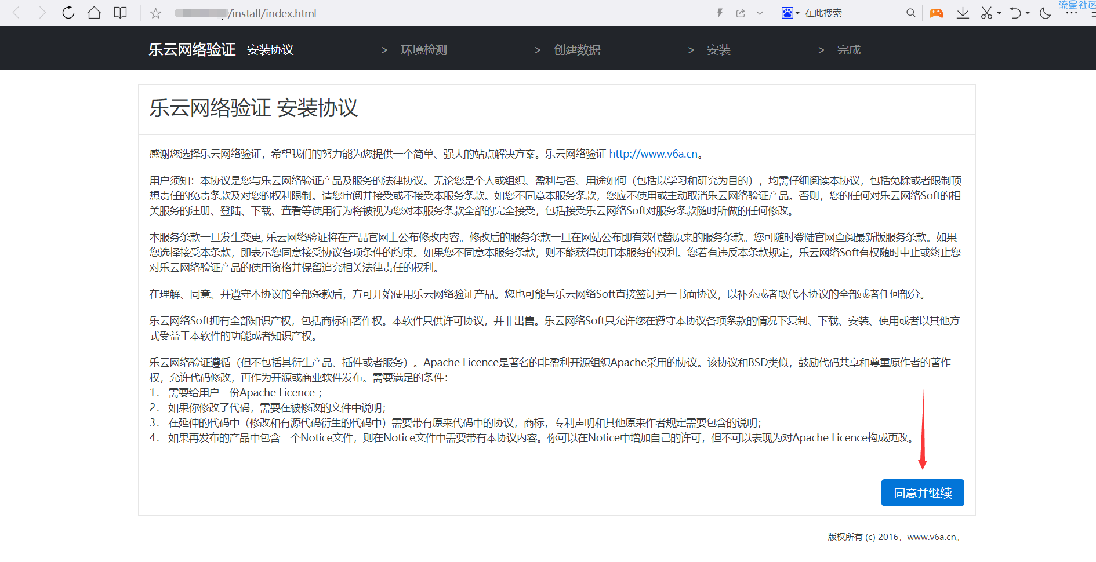Reload the install page
The width and height of the screenshot is (1096, 562).
(68, 13)
